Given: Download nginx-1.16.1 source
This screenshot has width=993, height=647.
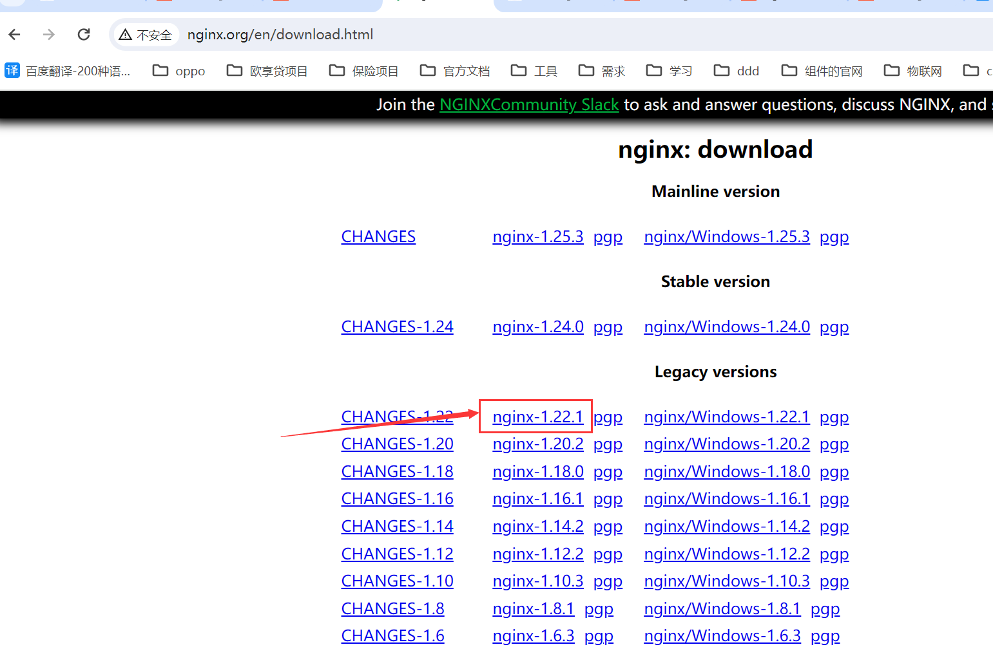Looking at the screenshot, I should pyautogui.click(x=538, y=499).
